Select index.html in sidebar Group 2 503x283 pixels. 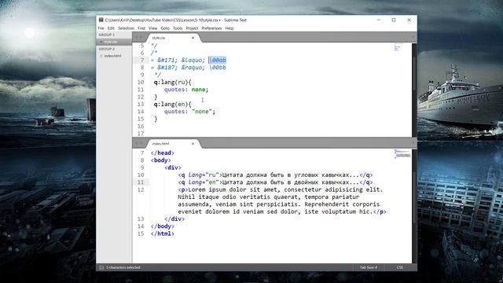[x=112, y=56]
